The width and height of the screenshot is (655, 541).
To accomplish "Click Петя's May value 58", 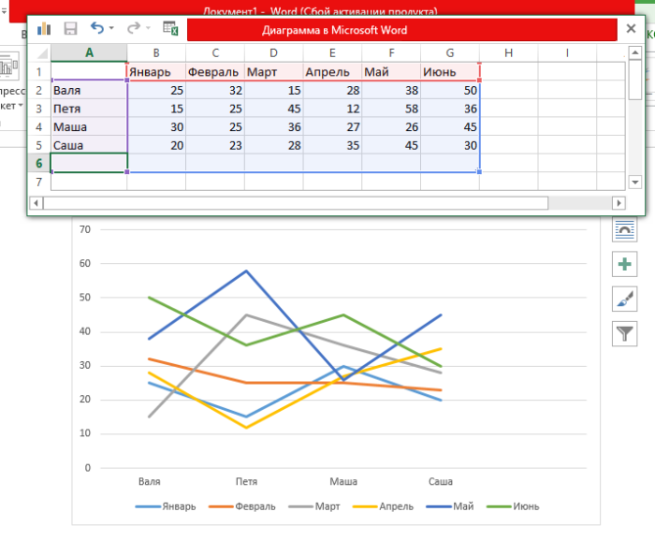I will point(391,109).
